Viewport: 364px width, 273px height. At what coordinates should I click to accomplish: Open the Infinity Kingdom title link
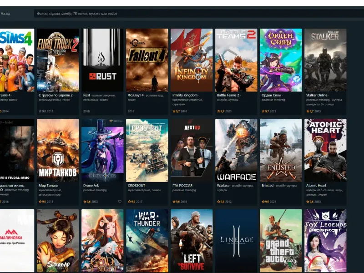(x=185, y=95)
